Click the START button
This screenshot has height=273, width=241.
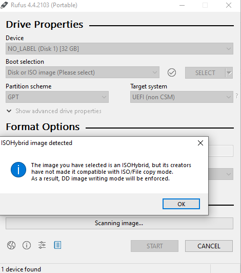[154, 246]
